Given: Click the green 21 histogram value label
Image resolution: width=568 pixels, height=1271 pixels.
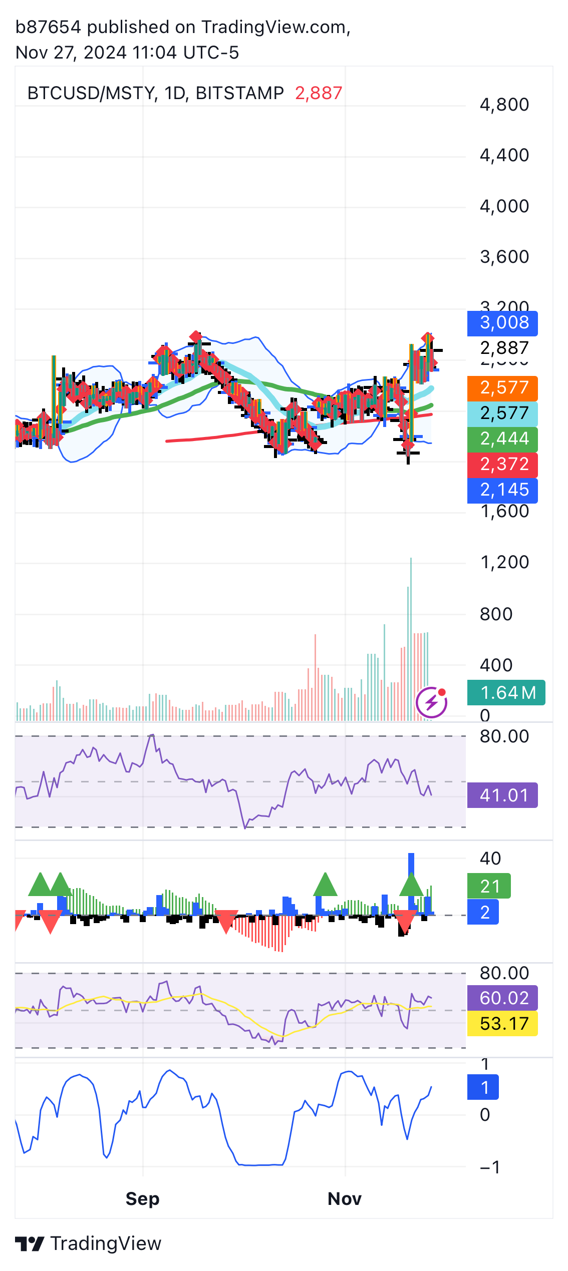Looking at the screenshot, I should point(489,886).
